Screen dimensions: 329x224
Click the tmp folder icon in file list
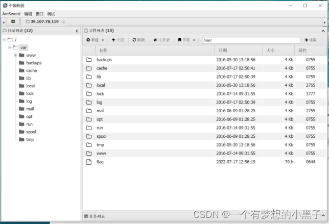click(x=89, y=145)
